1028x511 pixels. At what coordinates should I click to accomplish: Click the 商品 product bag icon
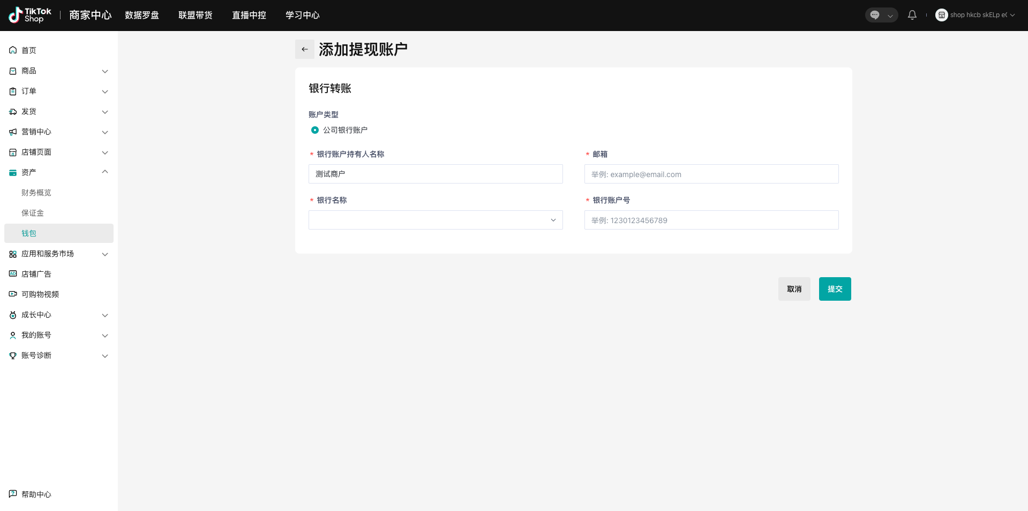click(13, 71)
